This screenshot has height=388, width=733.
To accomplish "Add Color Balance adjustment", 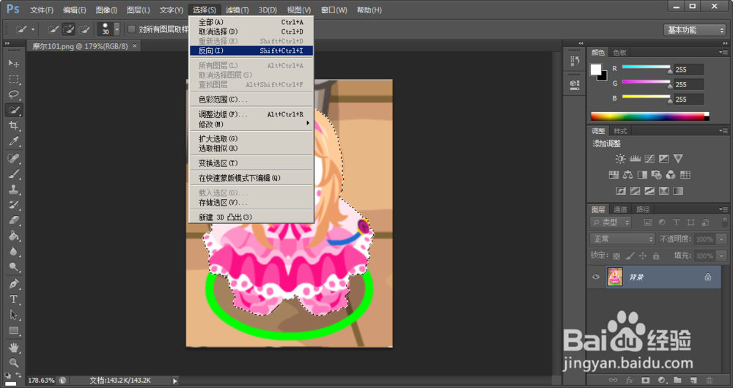I will (628, 175).
